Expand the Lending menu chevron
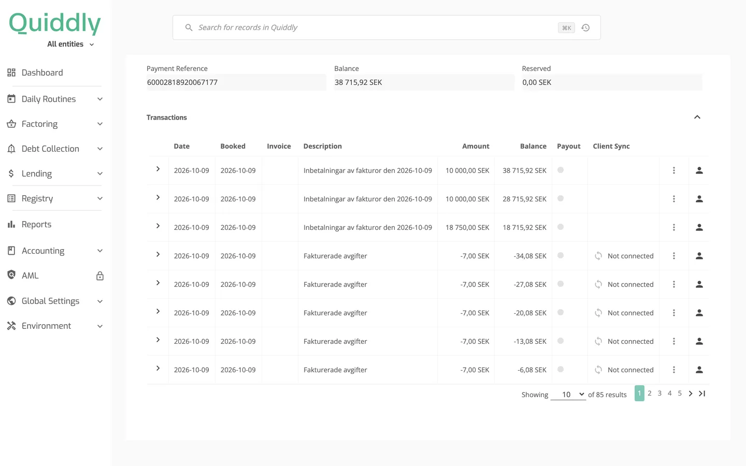Image resolution: width=746 pixels, height=466 pixels. pyautogui.click(x=100, y=173)
